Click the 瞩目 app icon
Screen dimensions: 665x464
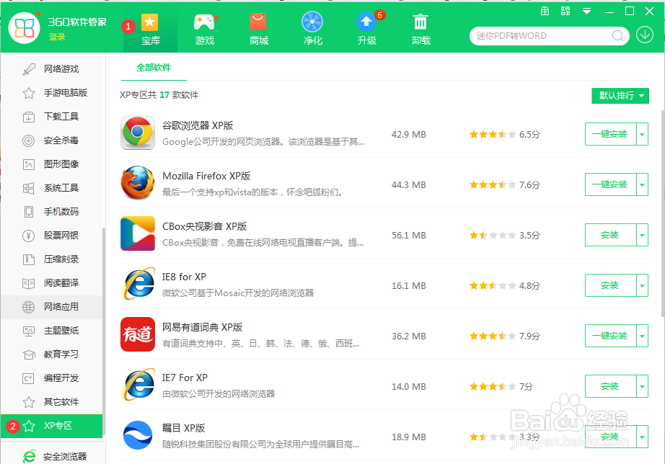click(138, 435)
